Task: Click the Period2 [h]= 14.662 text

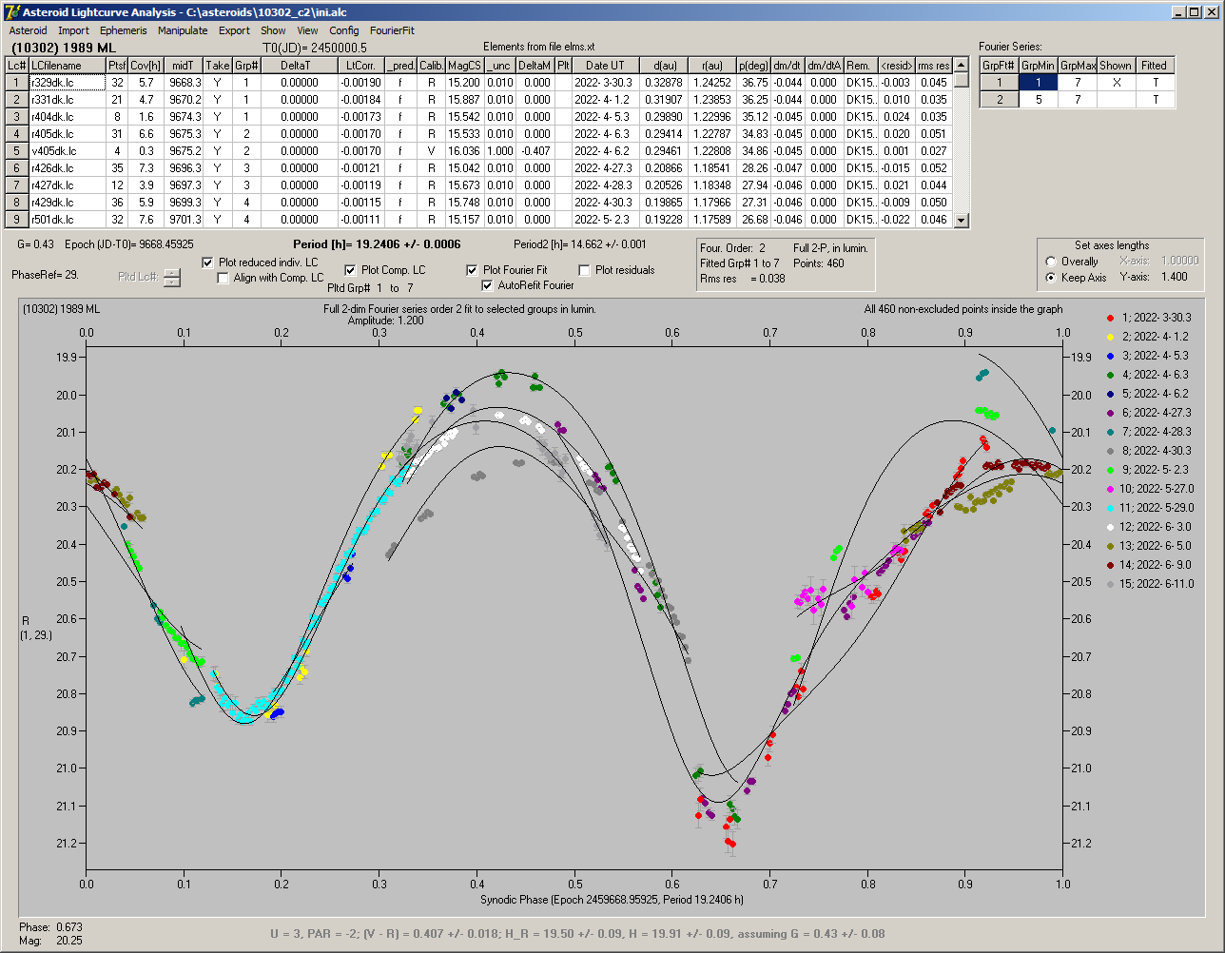Action: [x=578, y=243]
